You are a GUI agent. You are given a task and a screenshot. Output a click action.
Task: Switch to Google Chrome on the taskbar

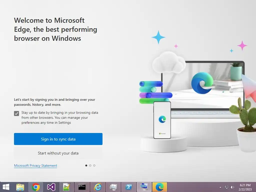[36, 187]
